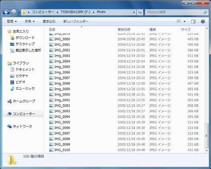Click the JPEG file icon of Img_0083
Screen dimensions: 211x169
(x=51, y=56)
